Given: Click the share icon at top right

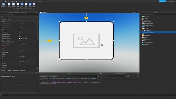Looking at the screenshot, I should (x=169, y=1).
